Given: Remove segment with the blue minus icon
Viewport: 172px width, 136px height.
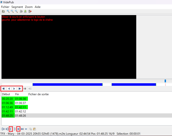Looking at the screenshot, I should 26,129.
